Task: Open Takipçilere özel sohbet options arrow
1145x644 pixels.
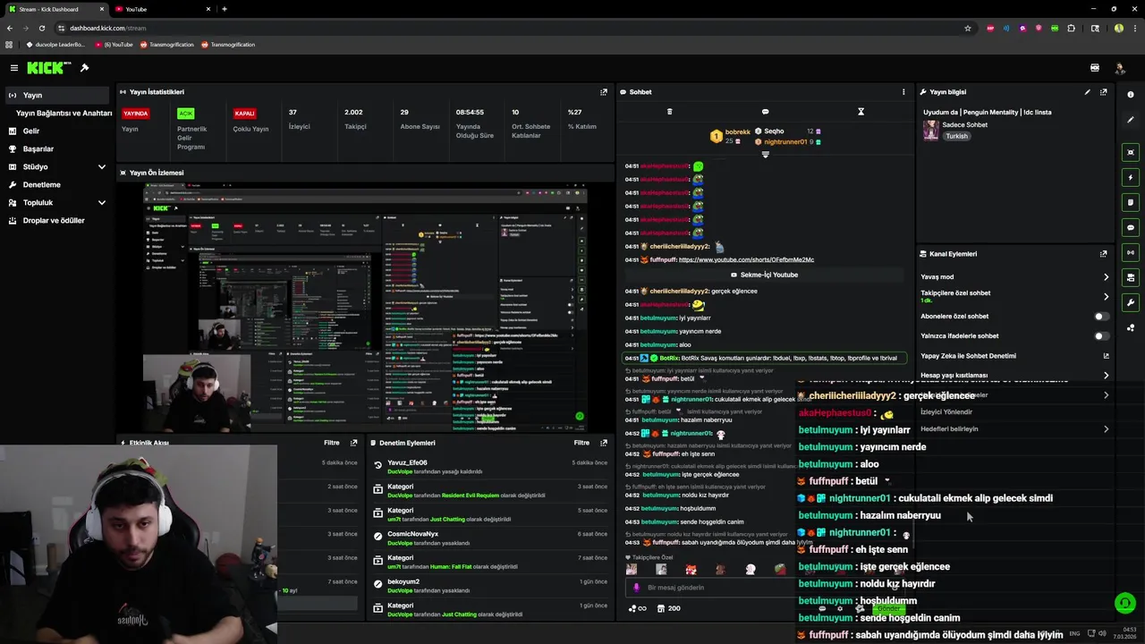Action: [1106, 296]
